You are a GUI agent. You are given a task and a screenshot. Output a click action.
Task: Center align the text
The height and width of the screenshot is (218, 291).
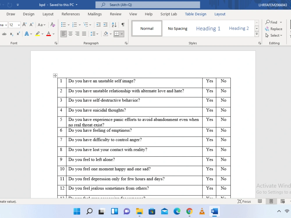[70, 34]
